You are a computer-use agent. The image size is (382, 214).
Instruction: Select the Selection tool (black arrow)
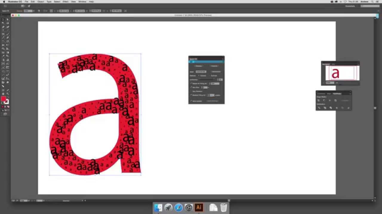3,19
